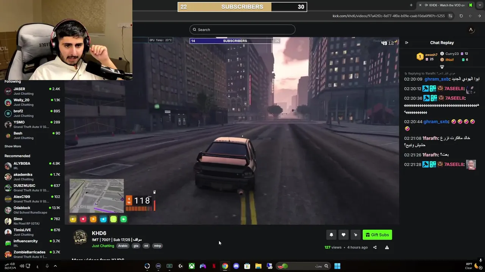Open DUBZMUSIC in Recommended channels
This screenshot has width=485, height=272.
(32, 188)
